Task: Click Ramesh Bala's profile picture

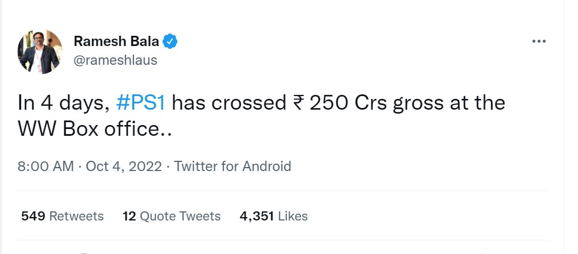Action: pos(40,52)
